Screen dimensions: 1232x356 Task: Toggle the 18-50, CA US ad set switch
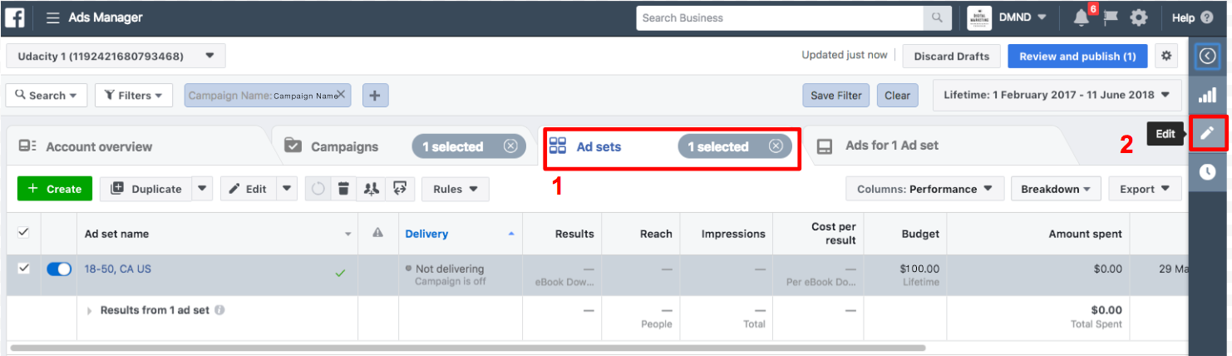pyautogui.click(x=59, y=269)
